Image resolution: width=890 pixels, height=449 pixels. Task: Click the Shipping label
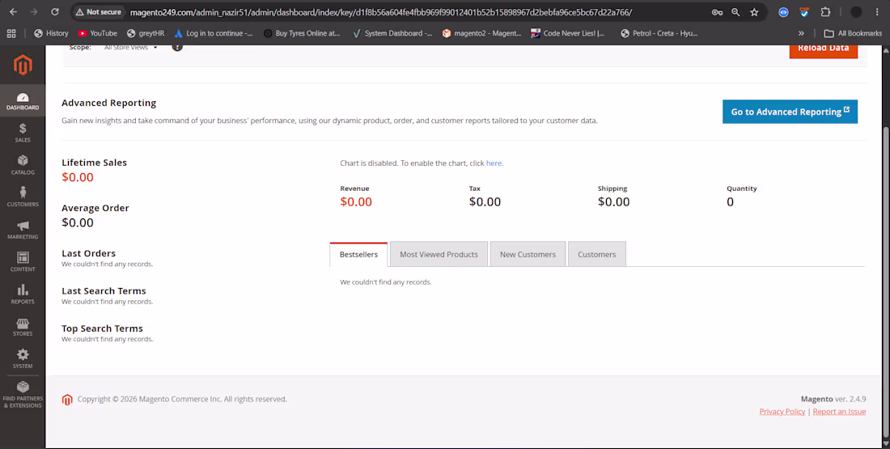pyautogui.click(x=612, y=188)
